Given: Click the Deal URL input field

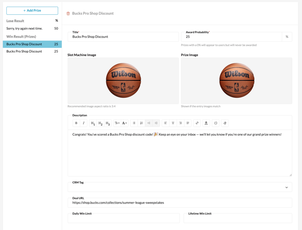Looking at the screenshot, I should tap(179, 203).
